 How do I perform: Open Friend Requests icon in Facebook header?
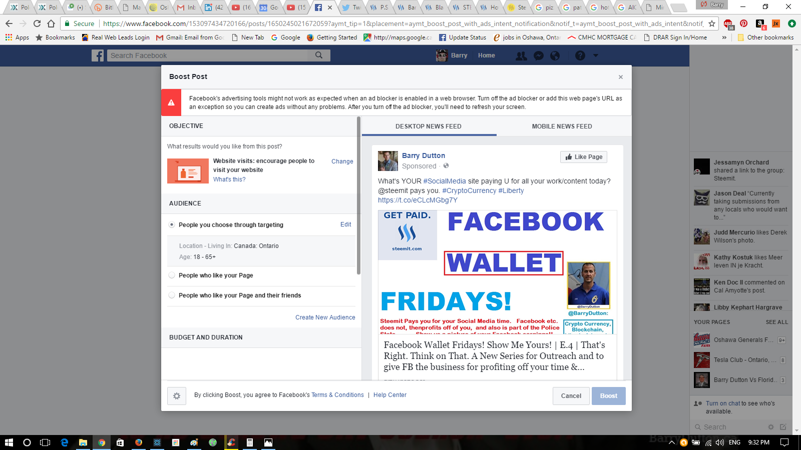tap(521, 55)
